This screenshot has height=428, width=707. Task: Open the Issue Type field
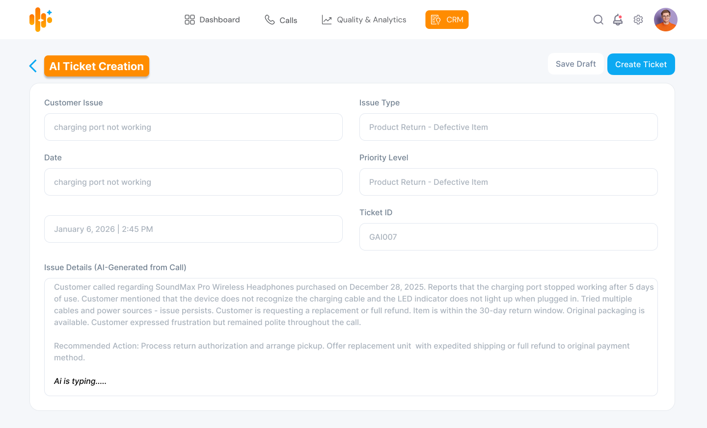[x=508, y=127]
